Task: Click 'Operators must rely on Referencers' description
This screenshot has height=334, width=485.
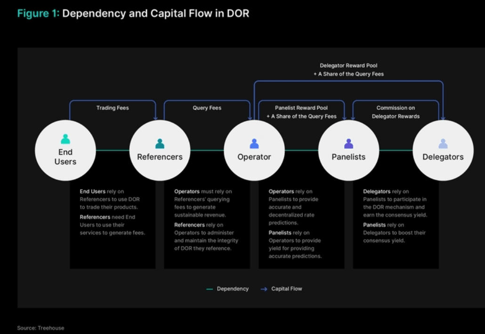Action: pyautogui.click(x=203, y=203)
